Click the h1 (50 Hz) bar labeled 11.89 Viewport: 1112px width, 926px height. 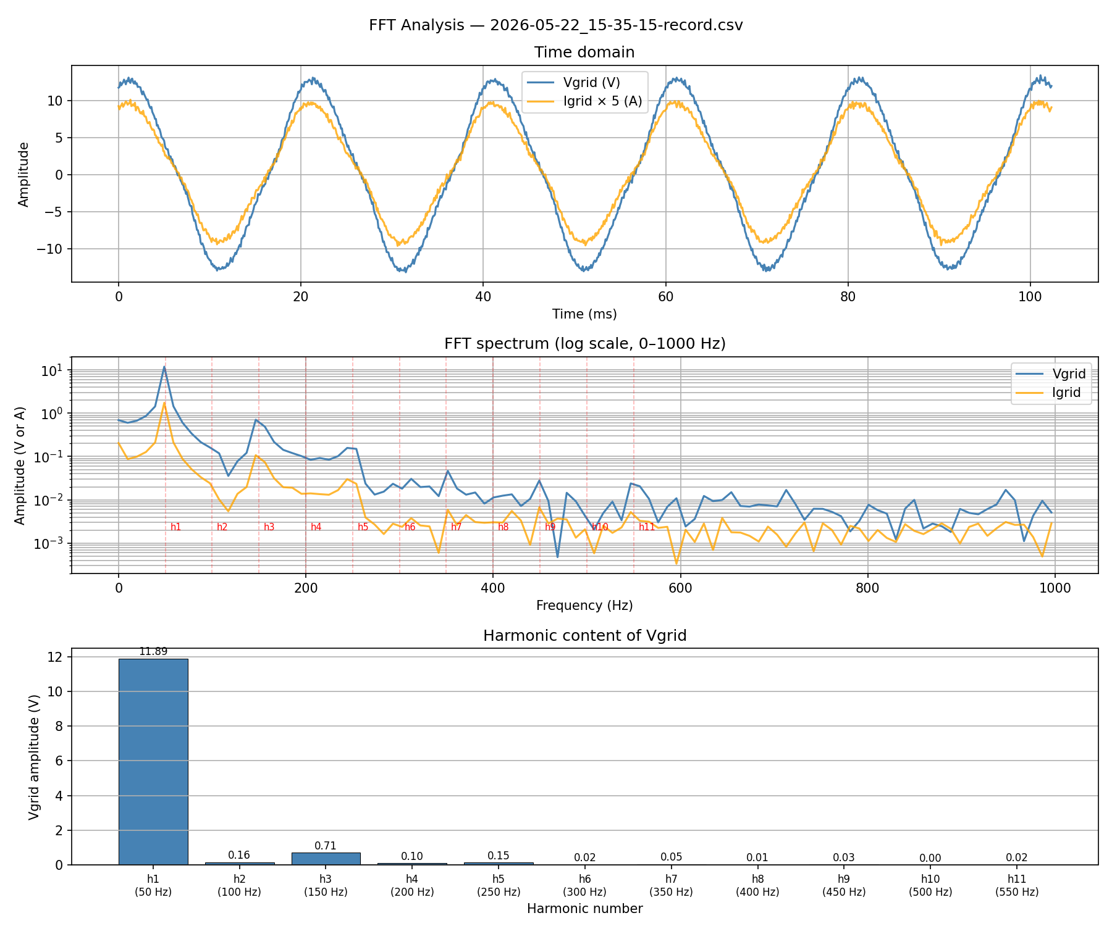(x=153, y=762)
